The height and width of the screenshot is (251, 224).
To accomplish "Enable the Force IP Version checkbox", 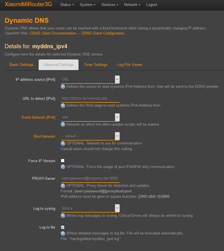I will [x=63, y=161].
